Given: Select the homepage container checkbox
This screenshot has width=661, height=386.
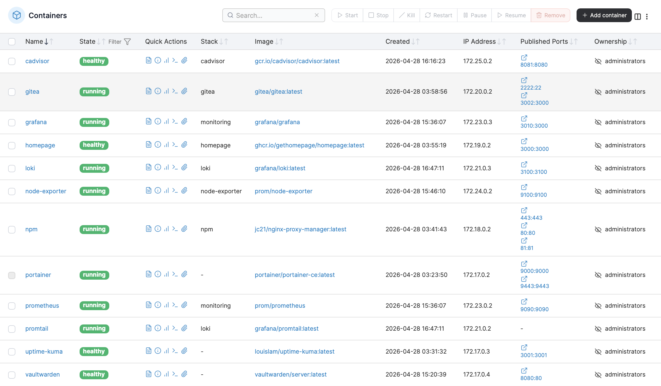Looking at the screenshot, I should (12, 145).
